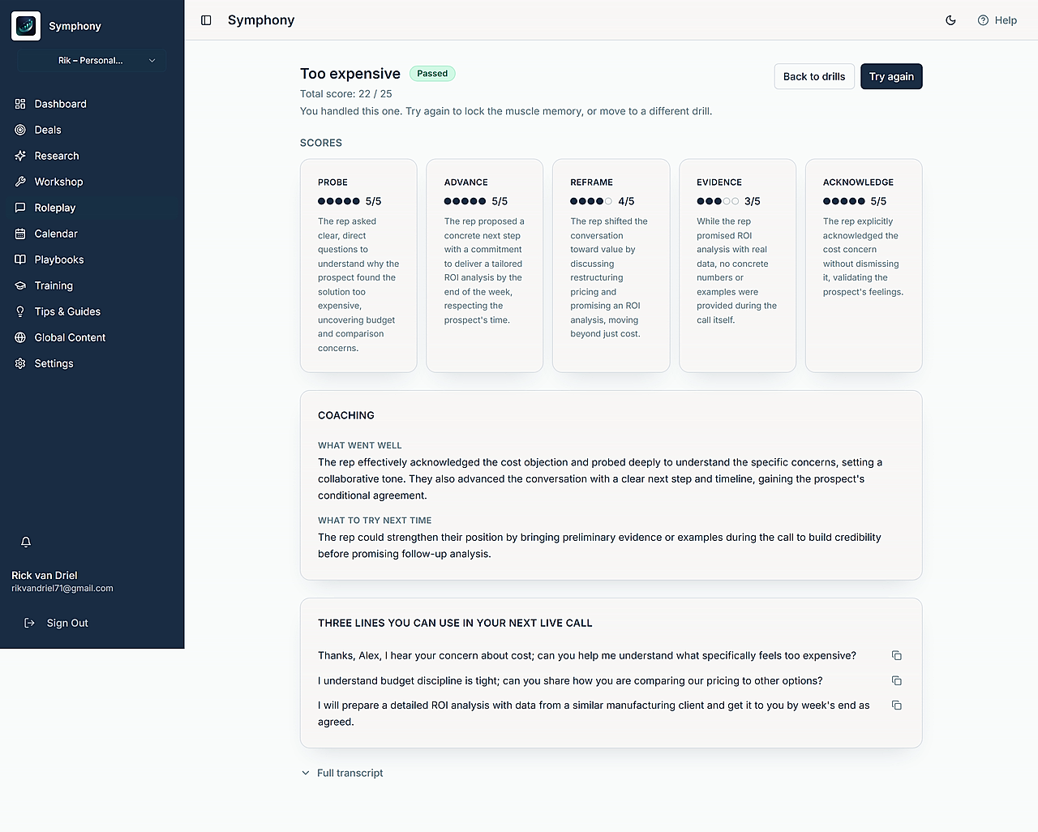Open Playbooks from the sidebar
1038x832 pixels.
(92, 259)
